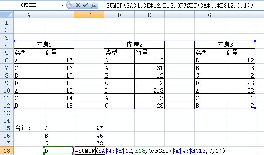Select highlighted column C header

point(89,15)
